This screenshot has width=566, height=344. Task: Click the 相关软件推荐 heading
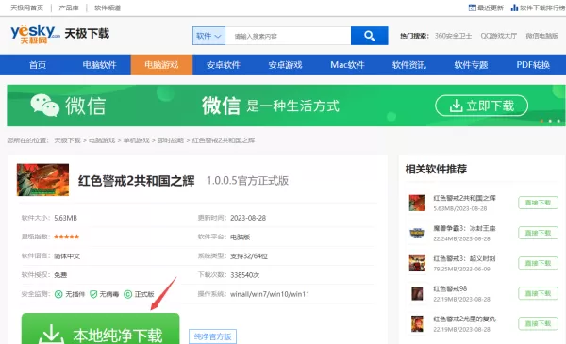(436, 169)
